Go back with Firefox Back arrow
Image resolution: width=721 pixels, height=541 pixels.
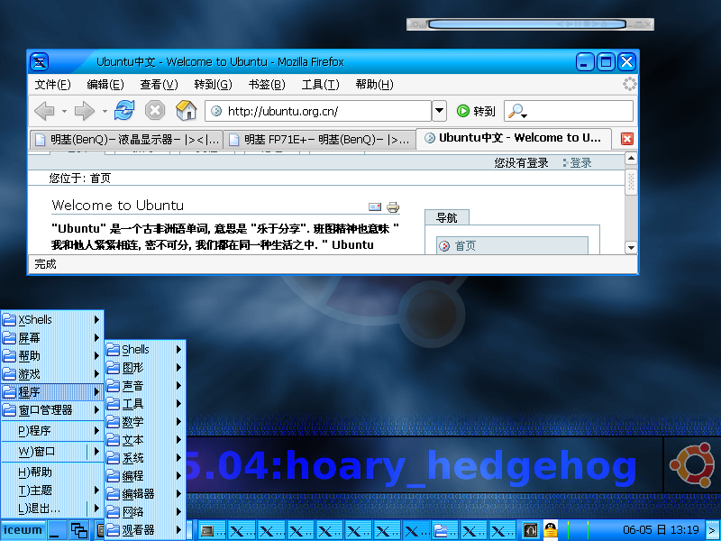click(x=44, y=111)
